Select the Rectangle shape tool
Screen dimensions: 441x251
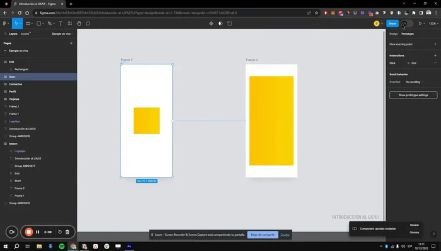[x=39, y=23]
